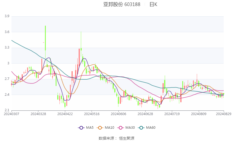Click the x-axis date 20240719
This screenshot has height=141, width=233.
click(172, 114)
